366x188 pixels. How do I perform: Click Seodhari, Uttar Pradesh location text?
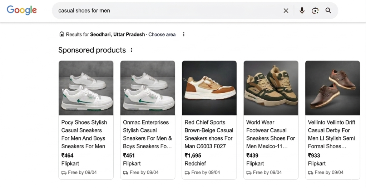pyautogui.click(x=117, y=35)
